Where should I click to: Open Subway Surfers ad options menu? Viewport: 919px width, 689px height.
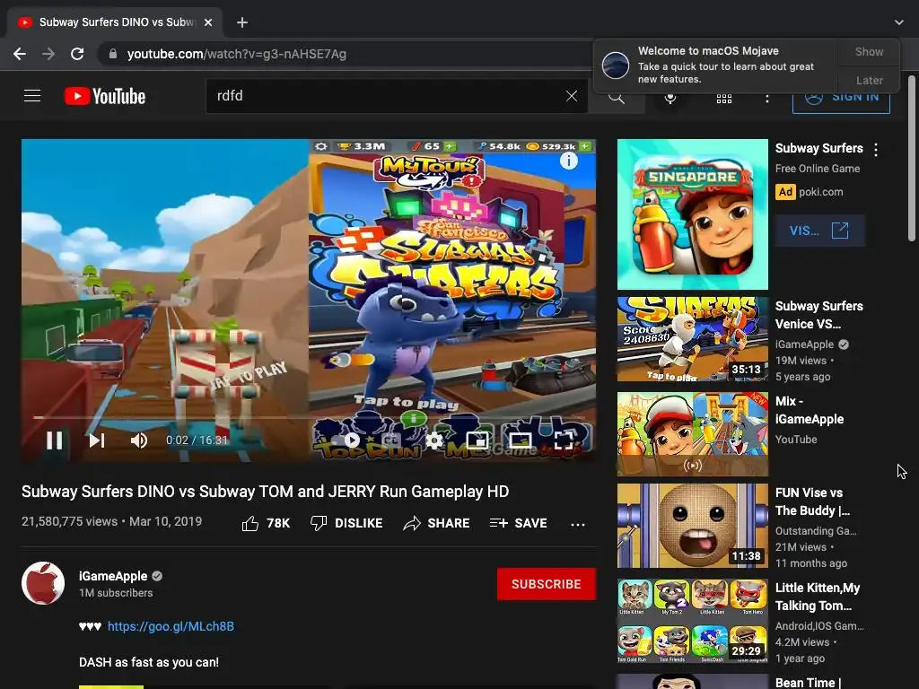coord(876,150)
